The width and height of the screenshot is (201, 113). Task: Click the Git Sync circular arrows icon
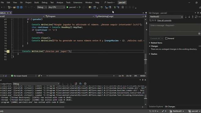pos(196,17)
